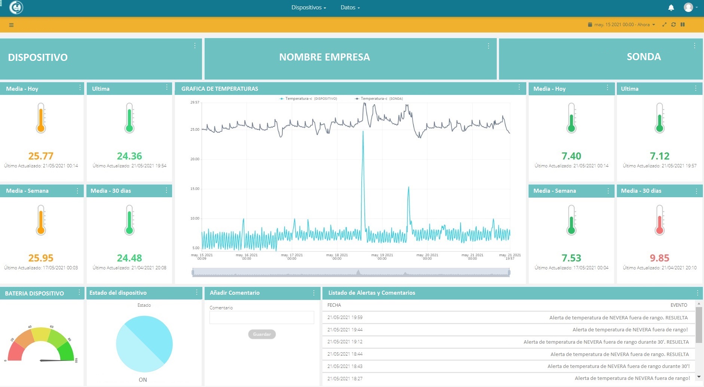The height and width of the screenshot is (387, 704).
Task: Open options menu of Estado del dispositivo widget
Action: (x=196, y=292)
